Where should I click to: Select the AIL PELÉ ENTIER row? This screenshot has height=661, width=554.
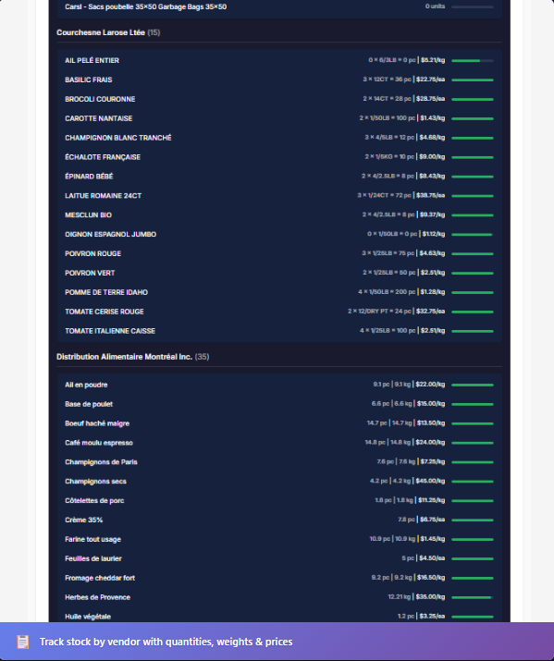(x=279, y=60)
